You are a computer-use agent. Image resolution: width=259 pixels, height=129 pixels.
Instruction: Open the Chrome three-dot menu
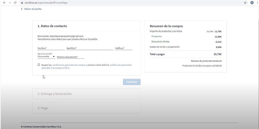pyautogui.click(x=257, y=3)
